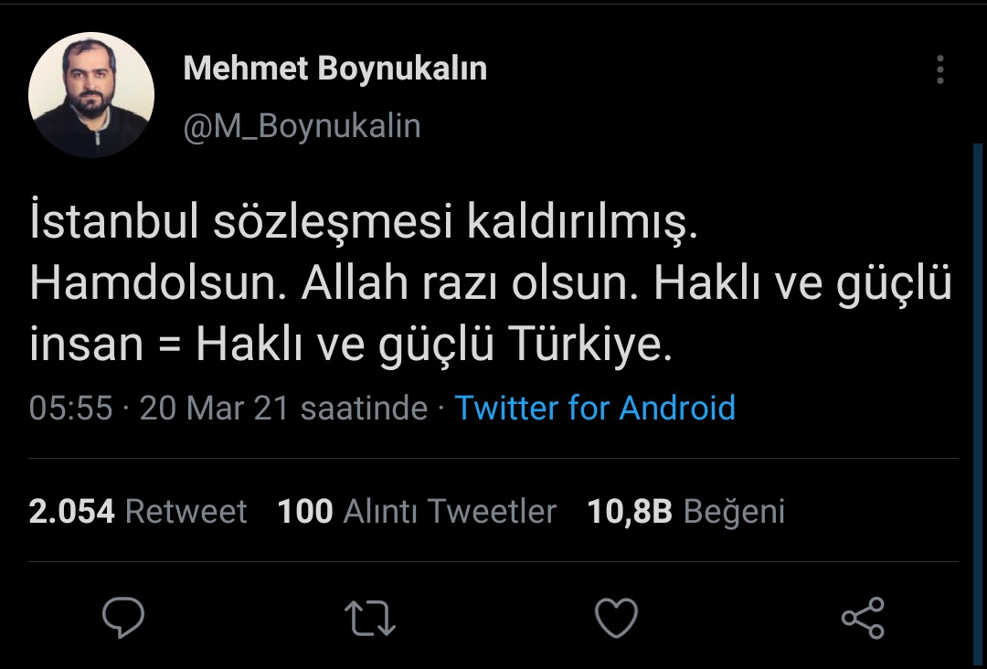Image resolution: width=987 pixels, height=669 pixels.
Task: View the 2.054 Retweet list
Action: click(x=138, y=511)
